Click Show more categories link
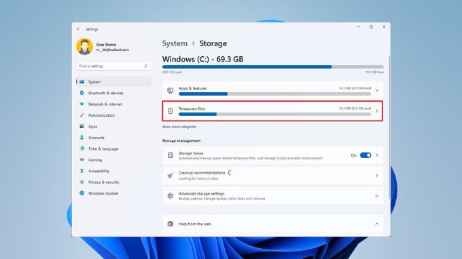This screenshot has width=462, height=259. coord(179,127)
